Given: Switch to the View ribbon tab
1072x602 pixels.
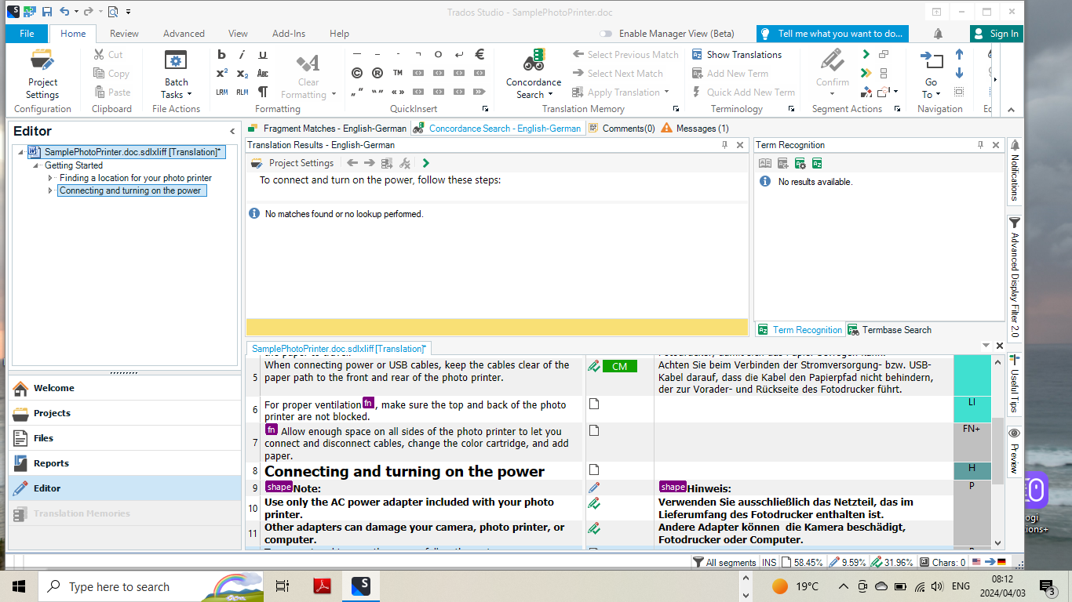Looking at the screenshot, I should click(x=238, y=34).
